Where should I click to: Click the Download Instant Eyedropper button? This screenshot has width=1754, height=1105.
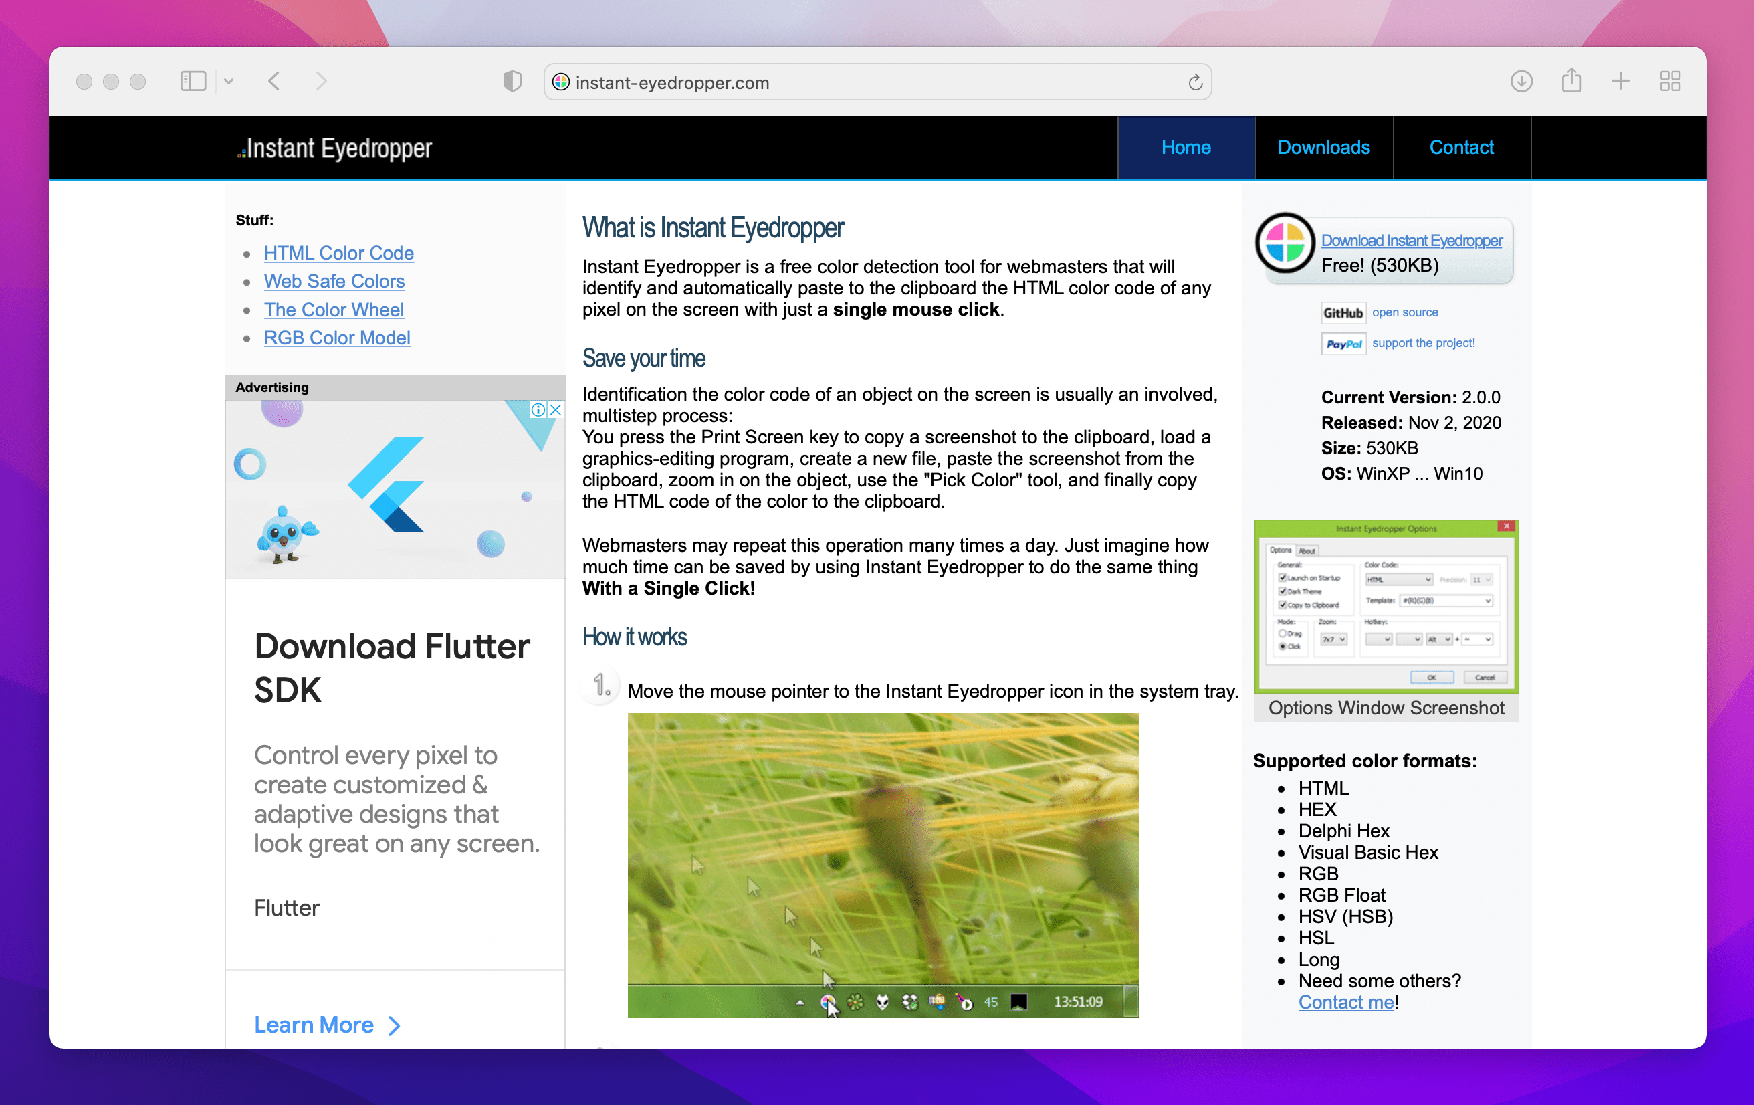pyautogui.click(x=1412, y=239)
